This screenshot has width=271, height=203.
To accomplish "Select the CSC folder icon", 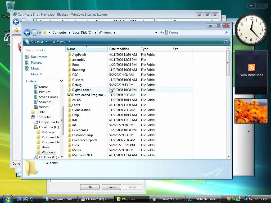I will 70,75.
